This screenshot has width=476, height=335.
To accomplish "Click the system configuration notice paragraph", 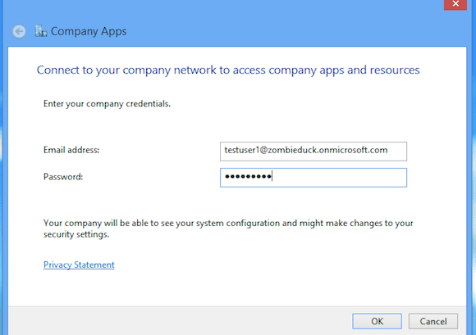I will coord(228,229).
